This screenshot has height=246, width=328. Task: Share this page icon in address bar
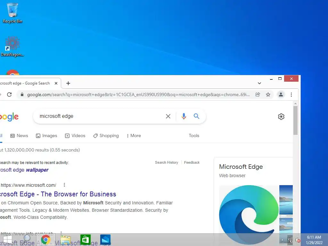tap(258, 94)
